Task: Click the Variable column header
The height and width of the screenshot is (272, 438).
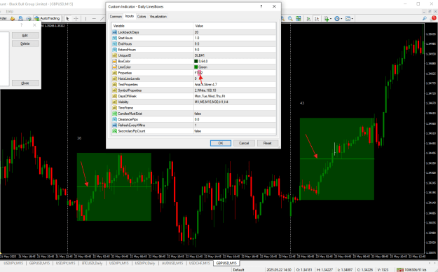Action: pos(153,26)
